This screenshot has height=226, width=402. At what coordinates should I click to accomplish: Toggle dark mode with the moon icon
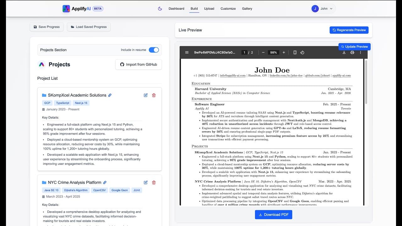click(x=160, y=9)
